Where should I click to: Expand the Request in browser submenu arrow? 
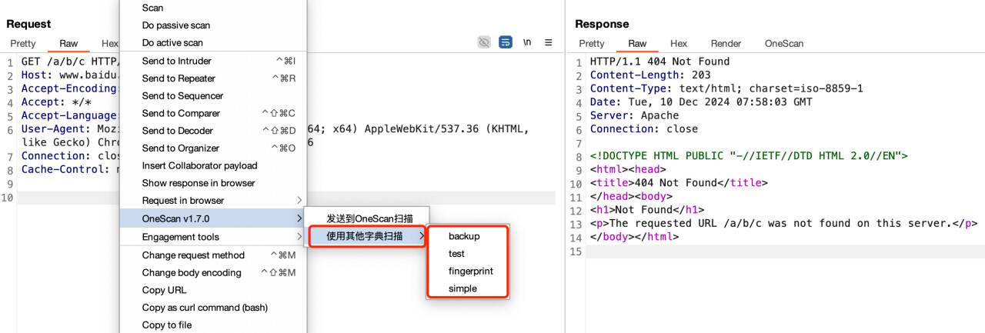299,201
